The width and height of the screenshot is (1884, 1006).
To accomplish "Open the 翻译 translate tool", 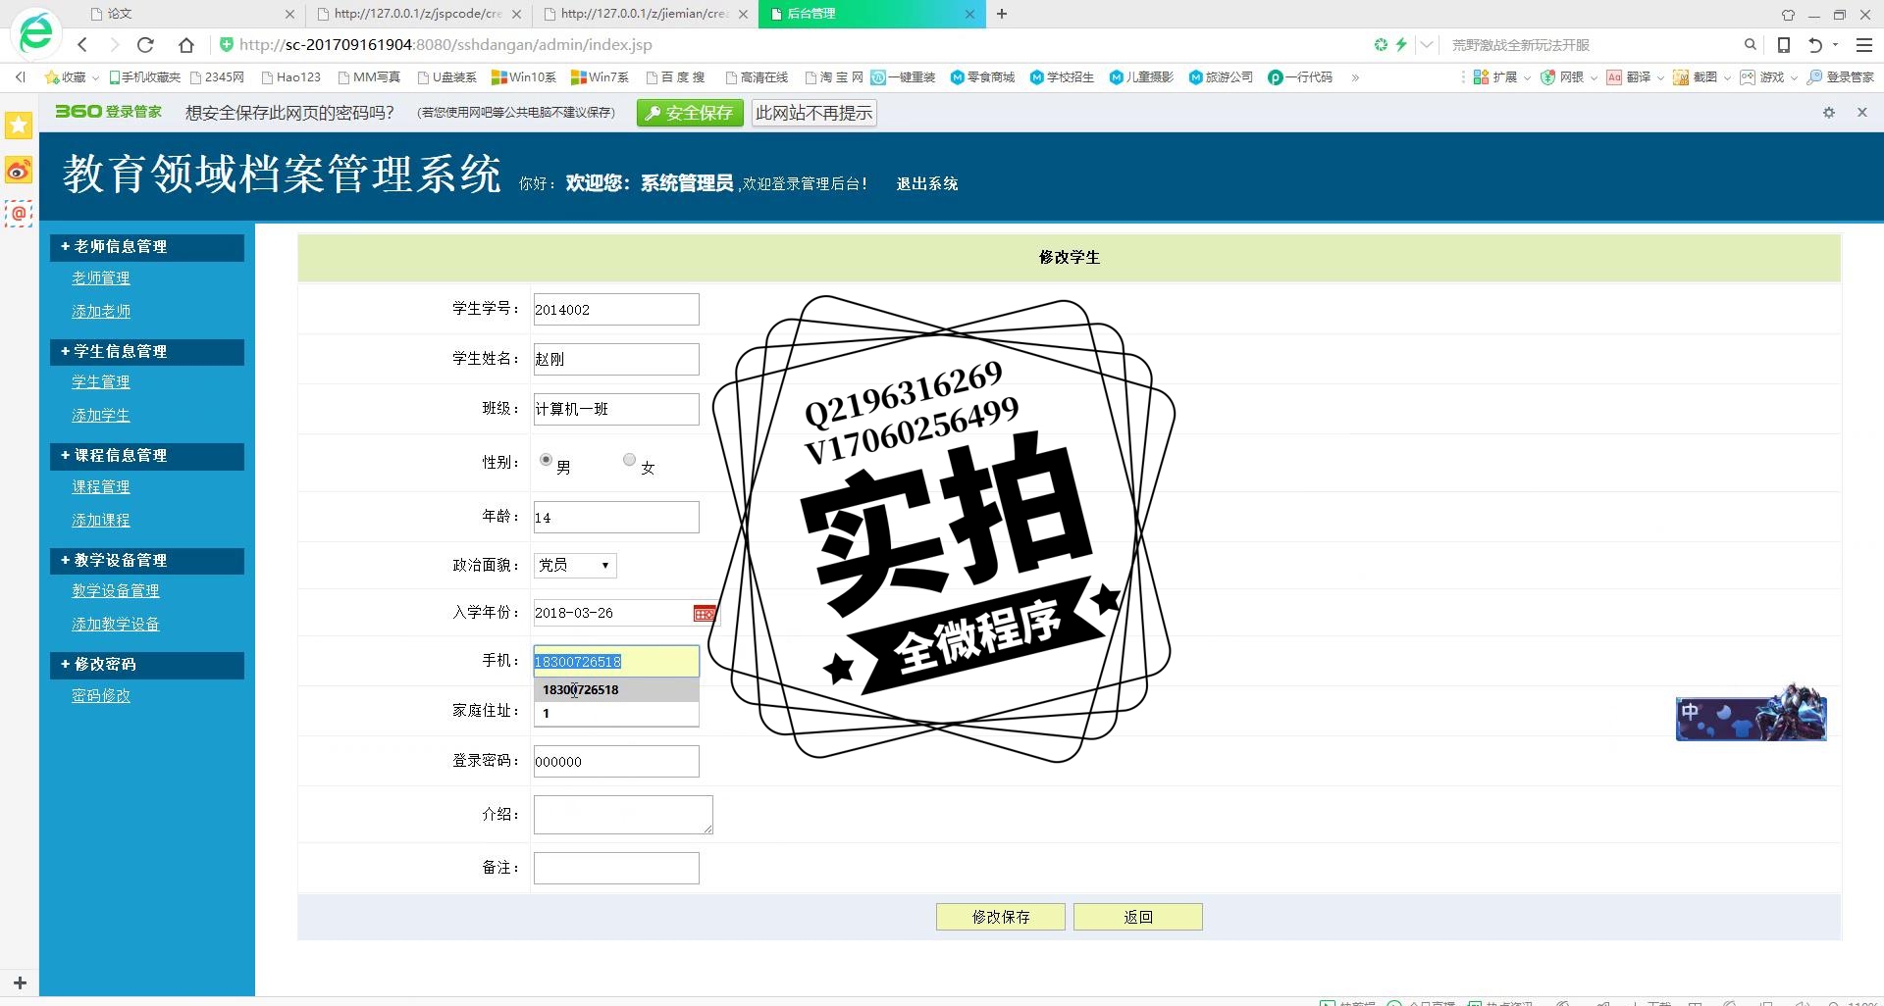I will (1629, 76).
